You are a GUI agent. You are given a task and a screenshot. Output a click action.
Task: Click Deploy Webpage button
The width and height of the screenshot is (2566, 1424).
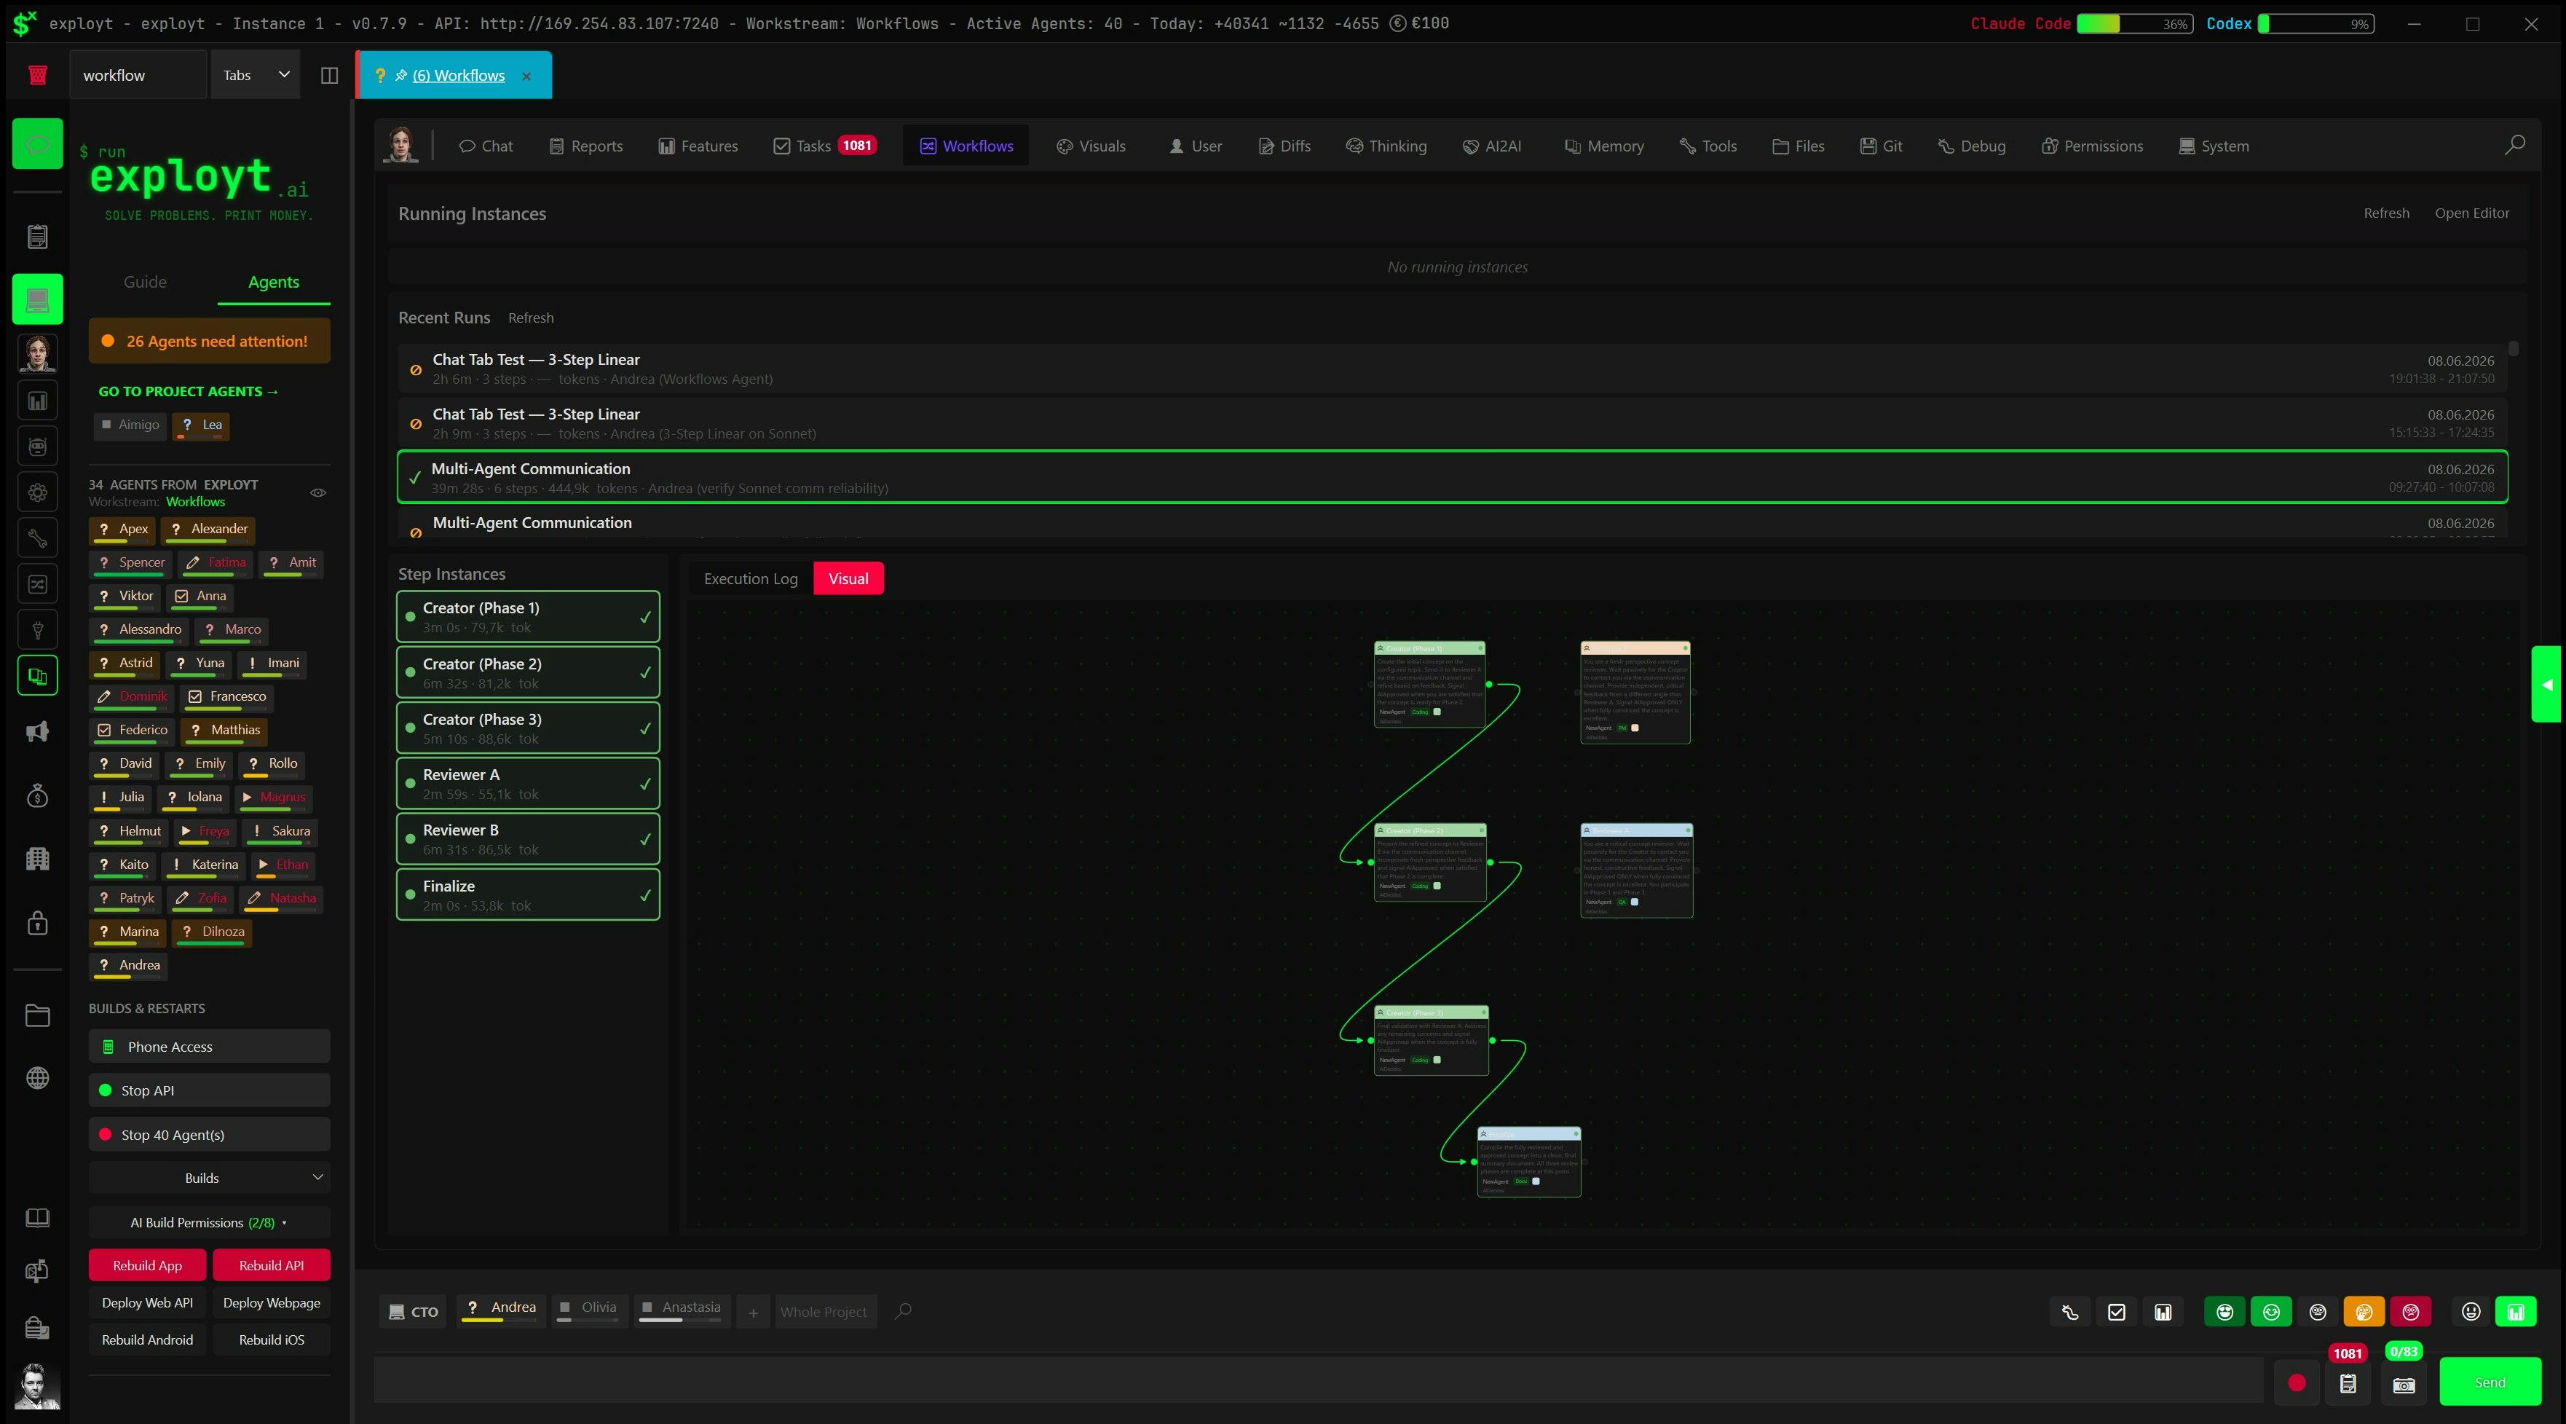(x=271, y=1302)
